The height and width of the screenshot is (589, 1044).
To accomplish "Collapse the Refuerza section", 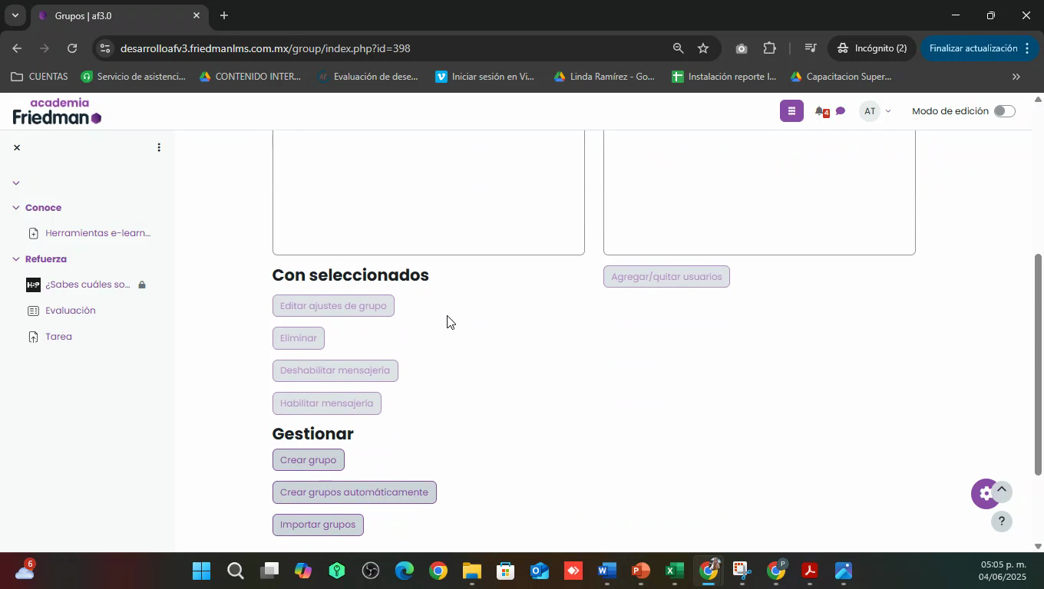I will 15,259.
